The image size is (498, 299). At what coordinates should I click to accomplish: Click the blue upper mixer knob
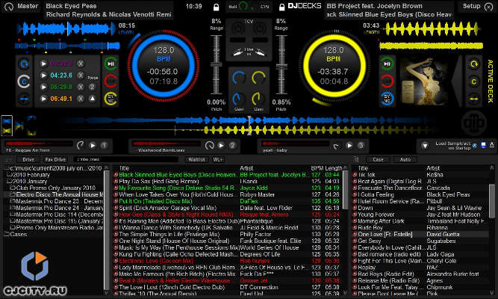[x=239, y=78]
